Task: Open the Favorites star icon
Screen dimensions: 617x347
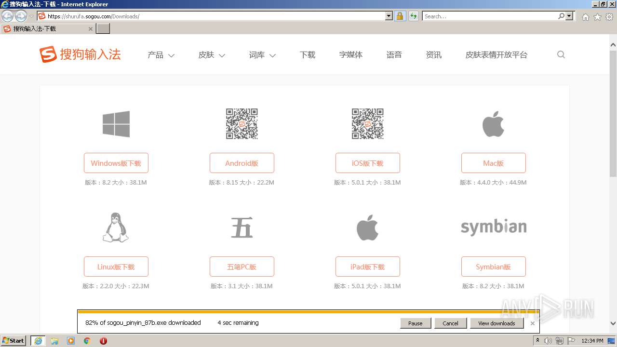Action: pos(597,17)
